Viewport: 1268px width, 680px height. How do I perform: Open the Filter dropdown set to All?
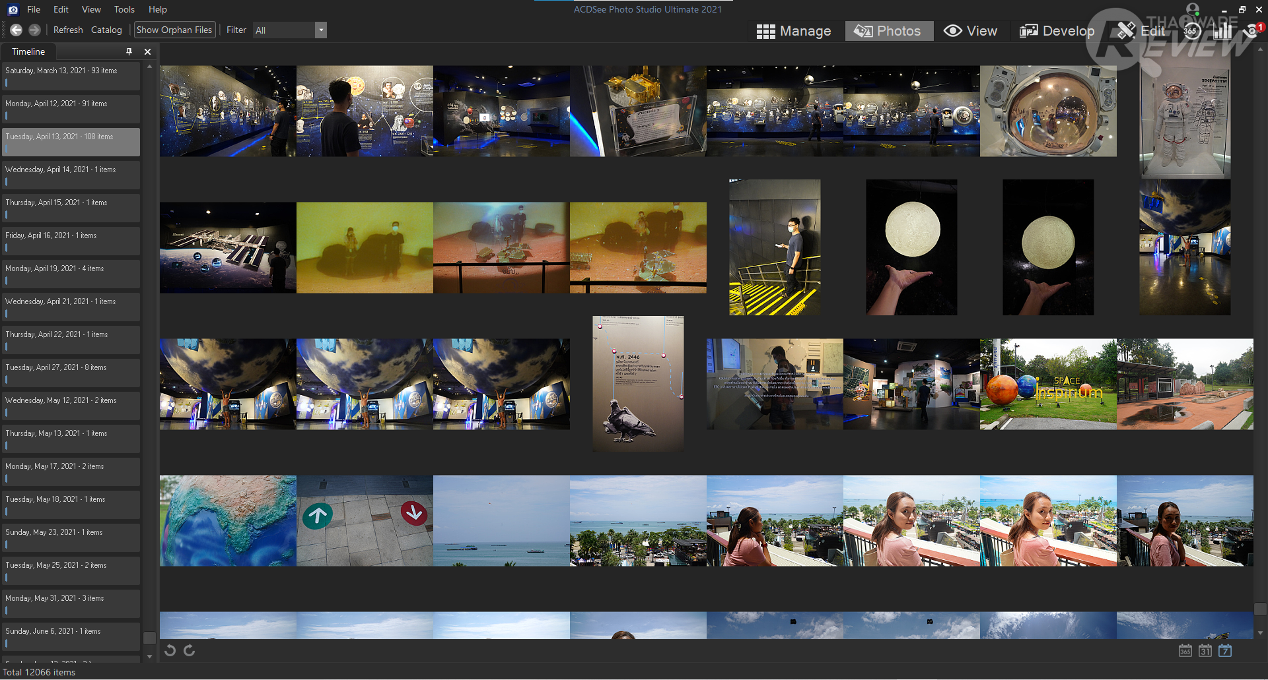coord(290,30)
